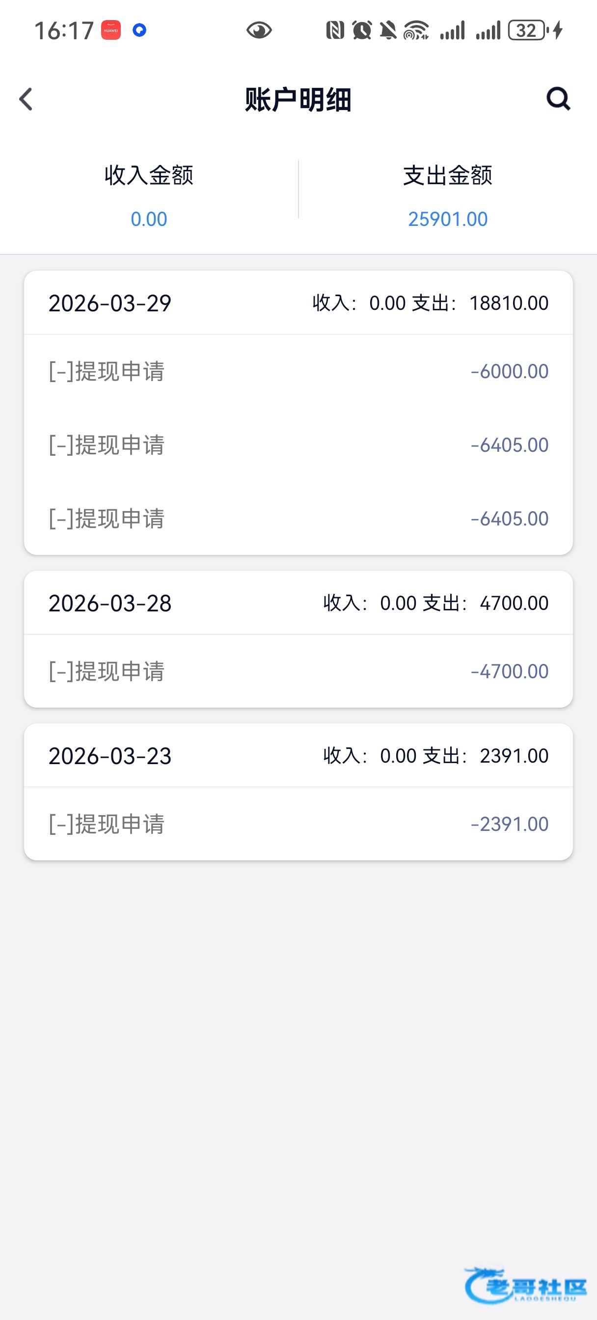
Task: Tap the back arrow icon
Action: [26, 99]
